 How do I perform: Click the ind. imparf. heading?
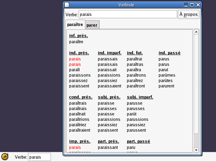(110, 53)
